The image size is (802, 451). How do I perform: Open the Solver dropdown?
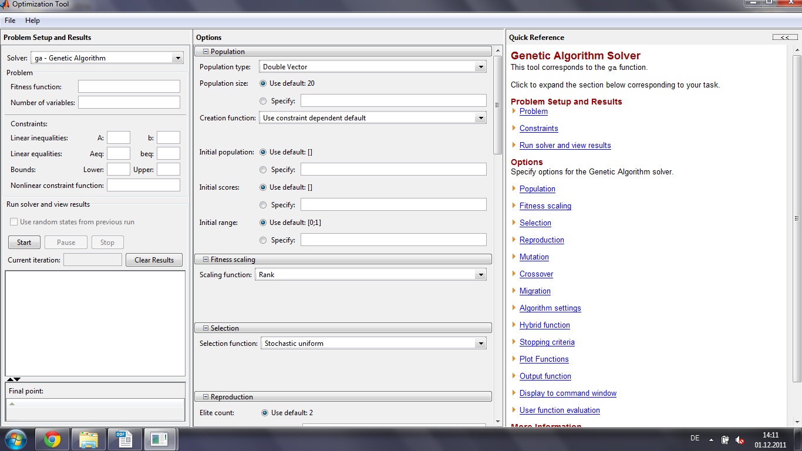pos(178,58)
